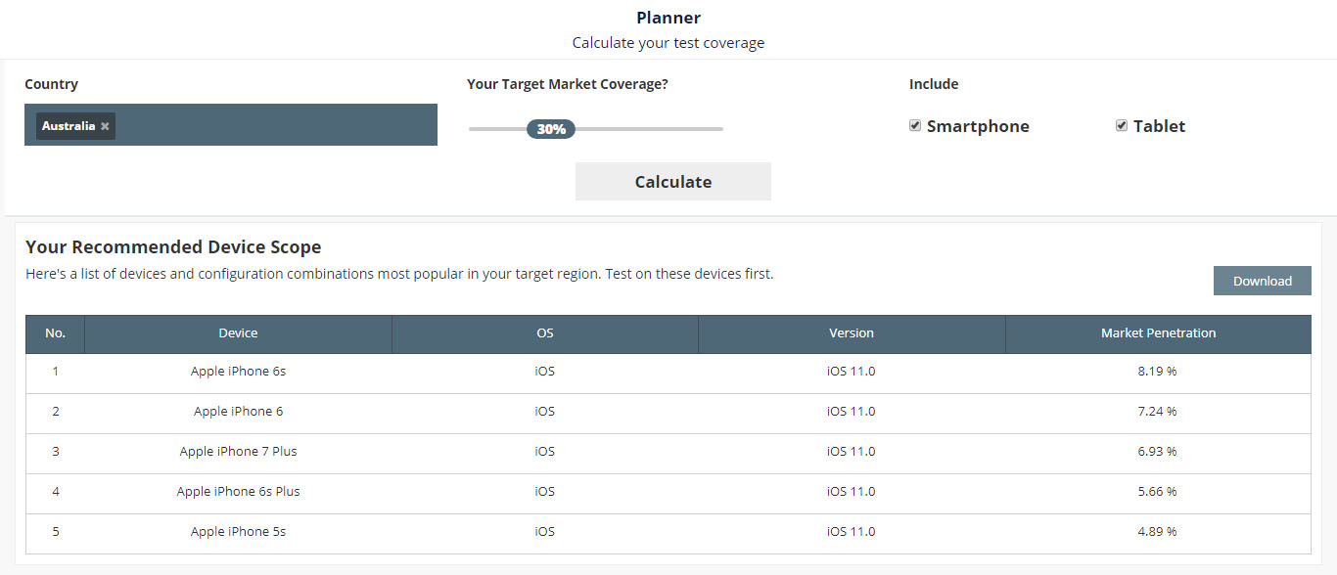This screenshot has height=575, width=1337.
Task: Click inside the Country selection field
Action: tap(231, 125)
